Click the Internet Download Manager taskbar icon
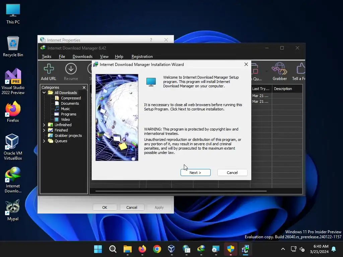Image resolution: width=343 pixels, height=257 pixels. (201, 249)
